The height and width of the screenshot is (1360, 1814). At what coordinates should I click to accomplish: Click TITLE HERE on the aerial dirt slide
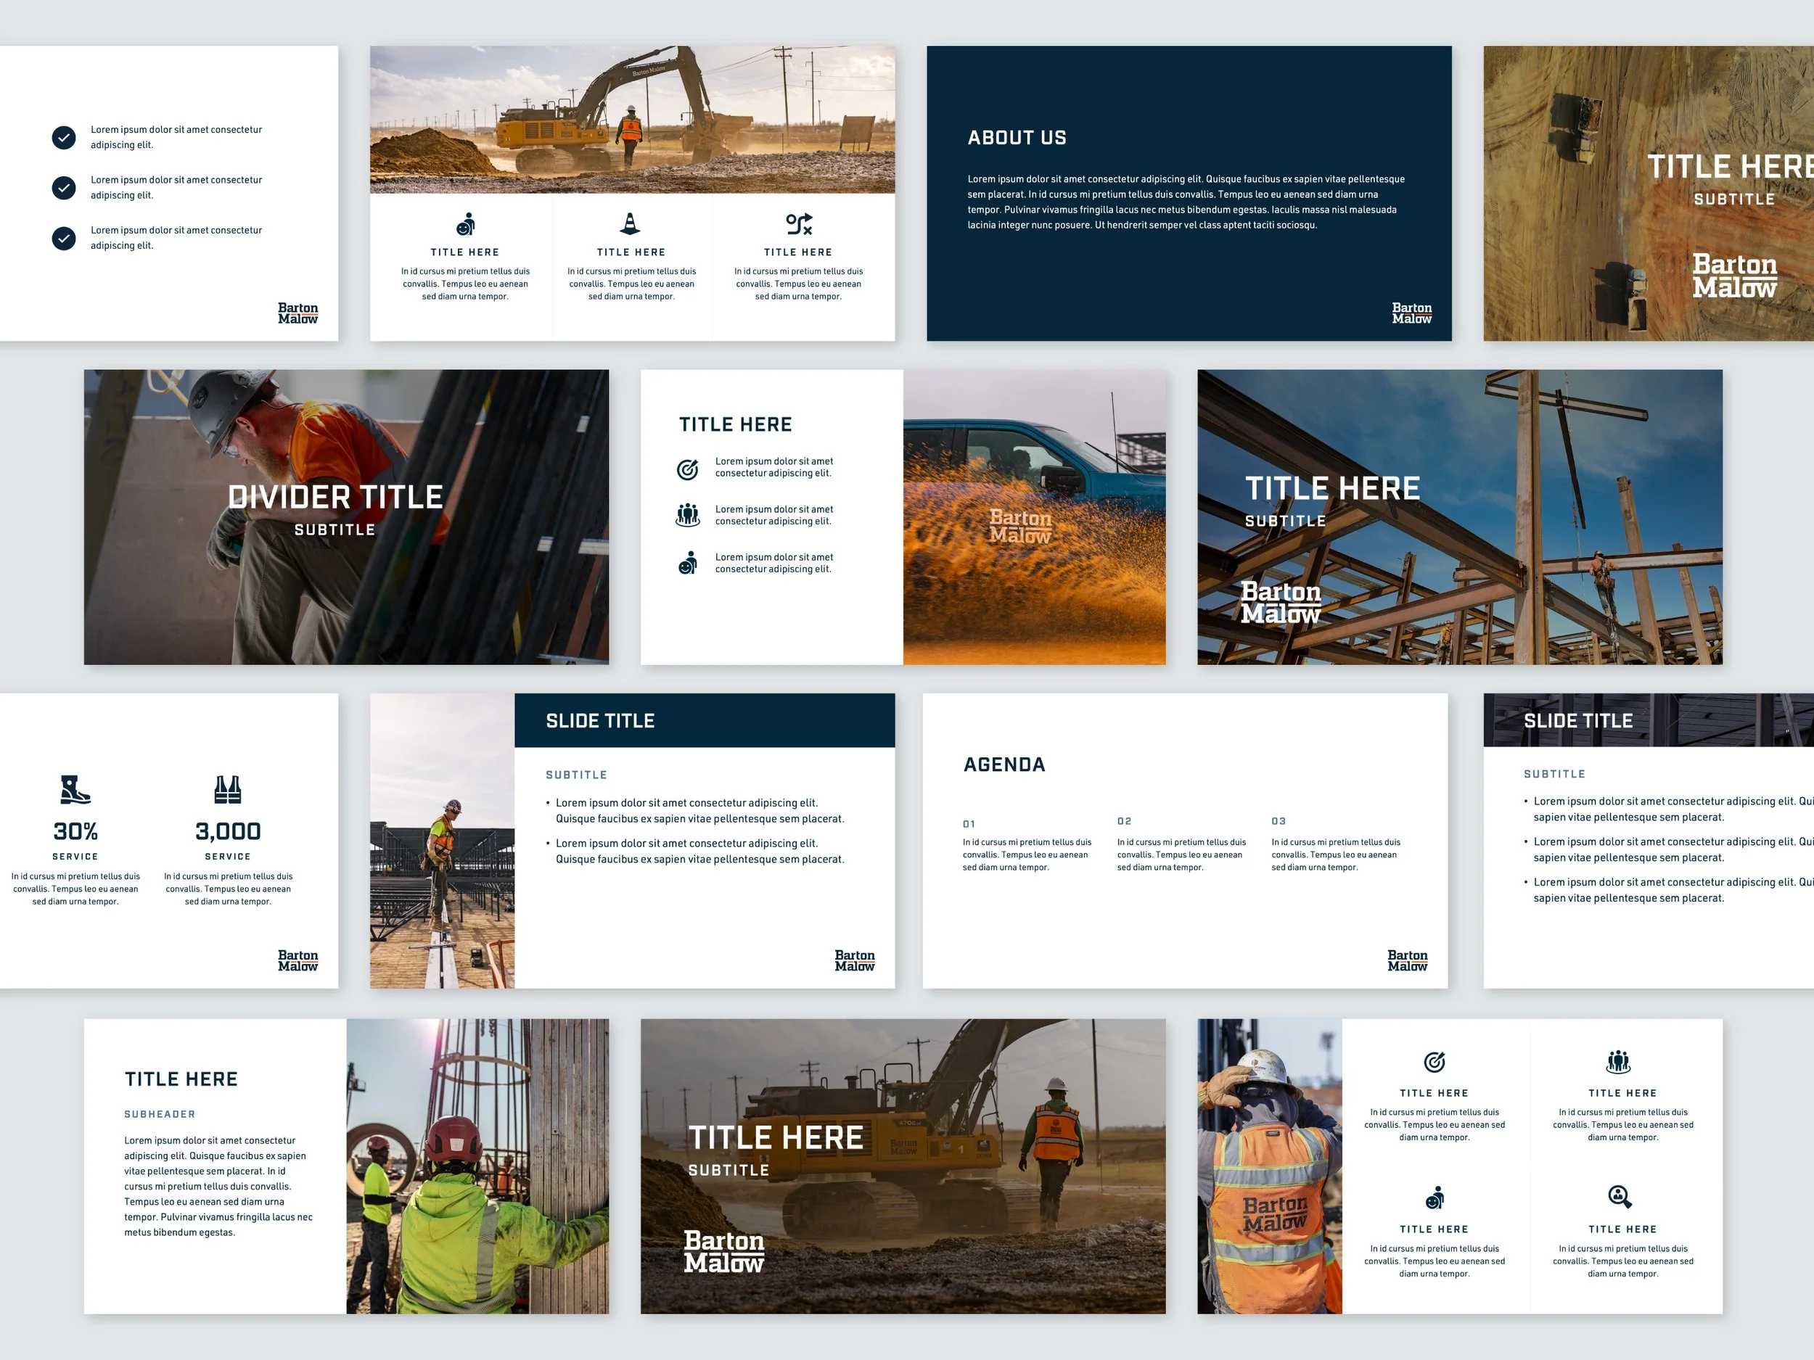1731,166
